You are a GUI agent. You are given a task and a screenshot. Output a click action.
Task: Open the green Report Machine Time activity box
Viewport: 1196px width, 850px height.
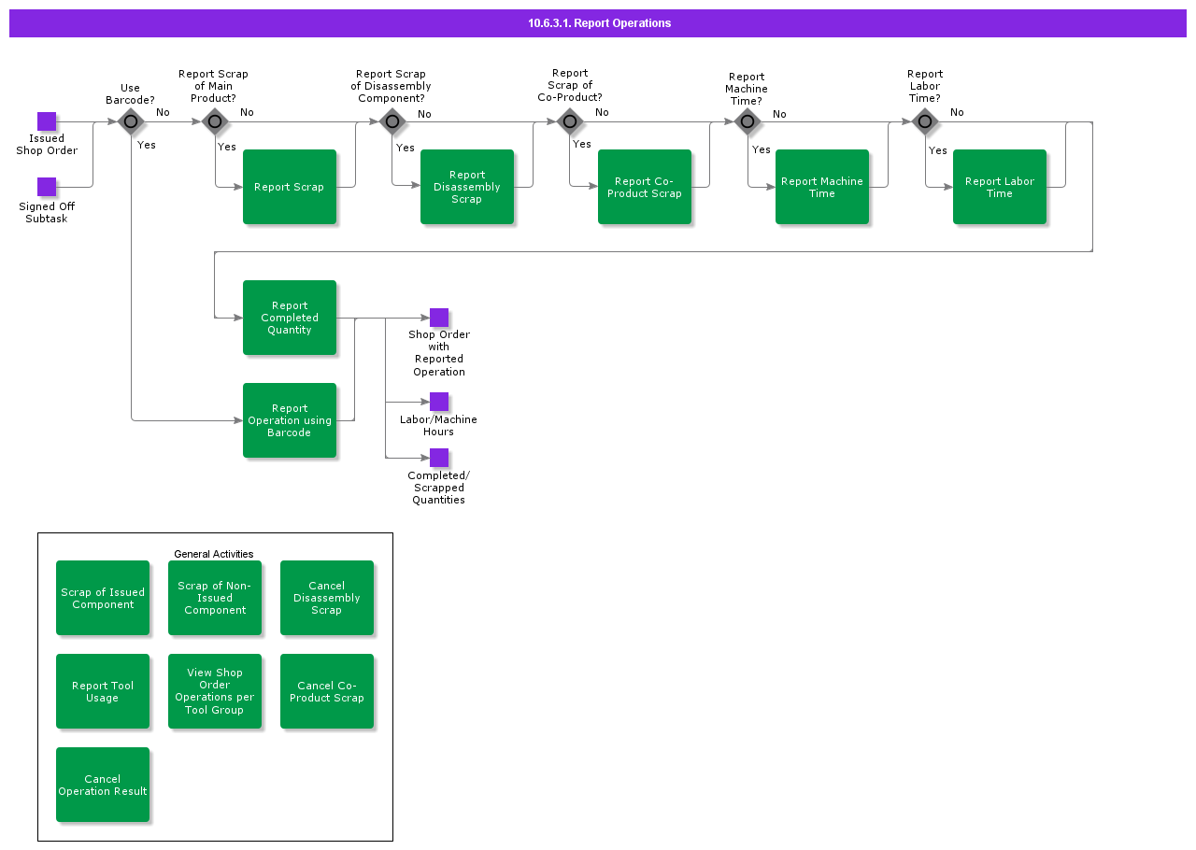point(822,187)
